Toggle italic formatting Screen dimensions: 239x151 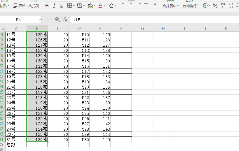[54, 6]
